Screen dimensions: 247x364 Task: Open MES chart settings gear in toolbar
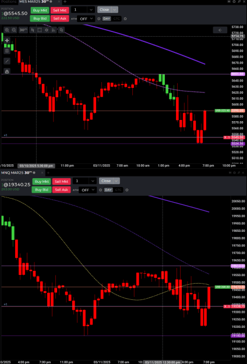(47, 30)
